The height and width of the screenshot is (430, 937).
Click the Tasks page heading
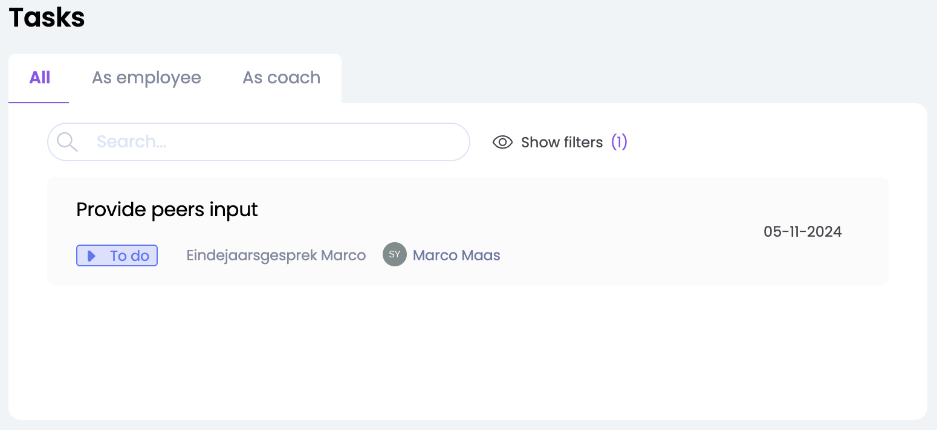(47, 18)
